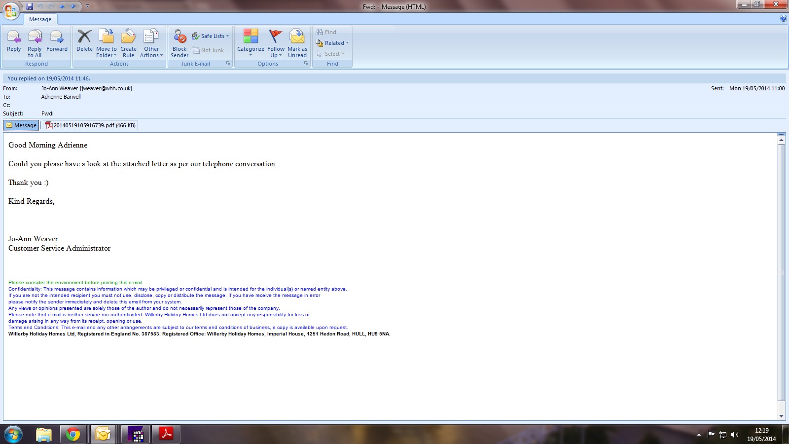Viewport: 789px width, 444px height.
Task: Click the Find button
Action: point(326,32)
